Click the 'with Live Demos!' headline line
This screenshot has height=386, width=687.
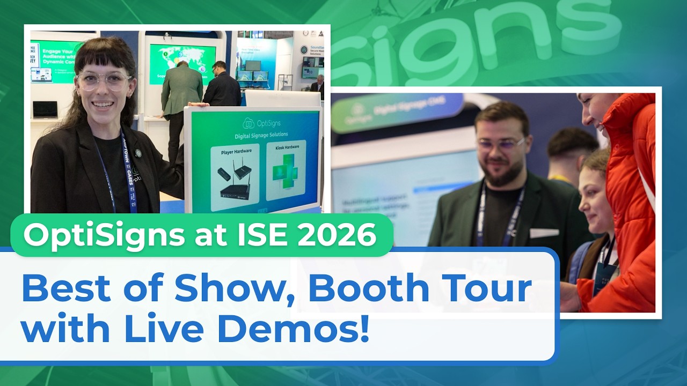[x=195, y=328]
